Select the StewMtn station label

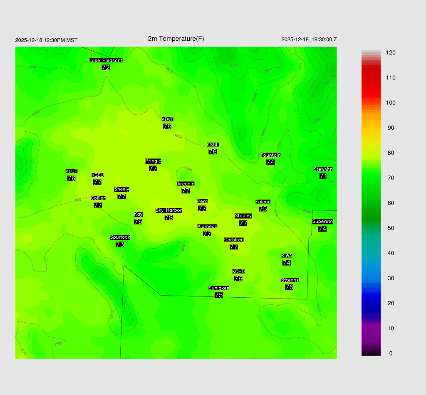[x=323, y=169]
